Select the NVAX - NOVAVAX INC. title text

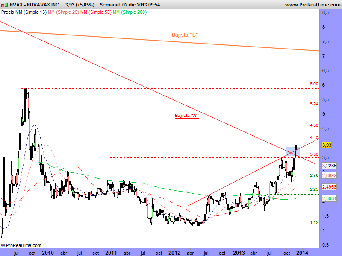point(35,5)
